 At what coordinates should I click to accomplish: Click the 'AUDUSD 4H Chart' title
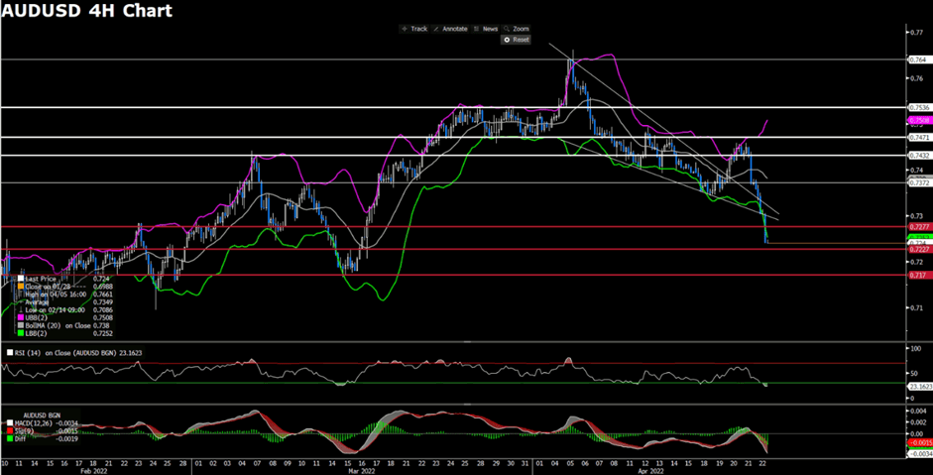[87, 10]
